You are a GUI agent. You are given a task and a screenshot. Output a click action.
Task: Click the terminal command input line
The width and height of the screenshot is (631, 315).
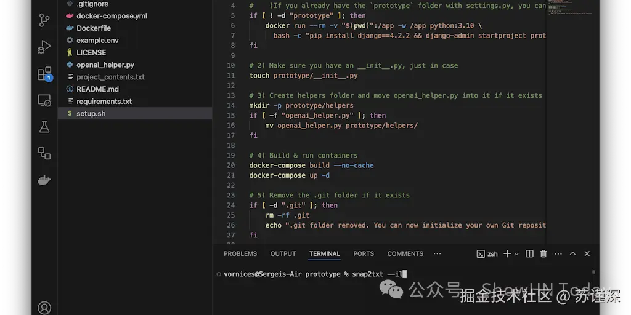[x=314, y=274]
